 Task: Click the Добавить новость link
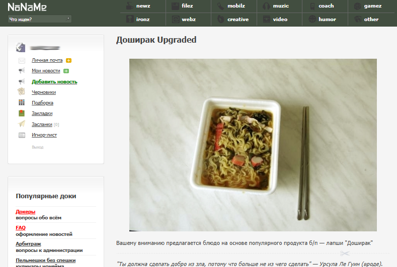(x=54, y=82)
